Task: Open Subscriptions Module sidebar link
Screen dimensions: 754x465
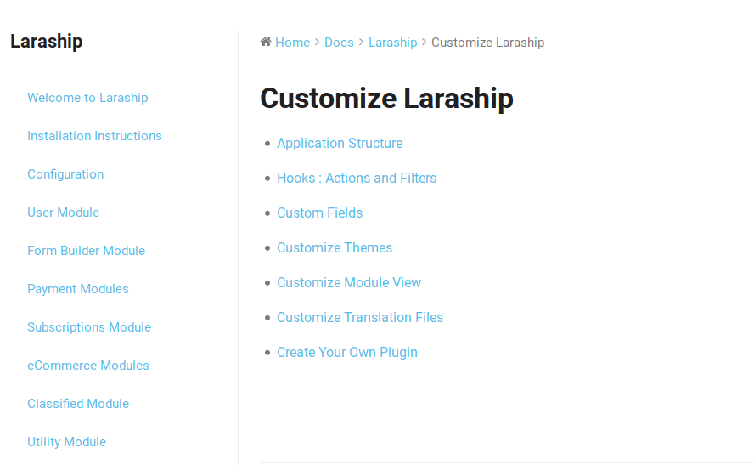Action: 89,327
